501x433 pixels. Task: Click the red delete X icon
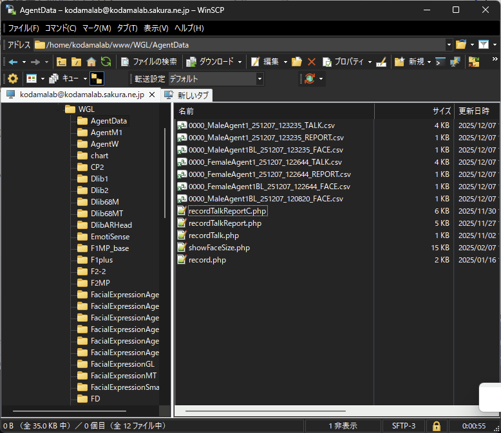(312, 62)
